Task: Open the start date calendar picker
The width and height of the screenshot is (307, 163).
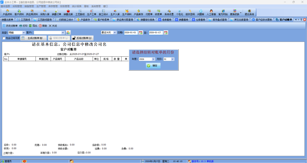Action: 140,32
